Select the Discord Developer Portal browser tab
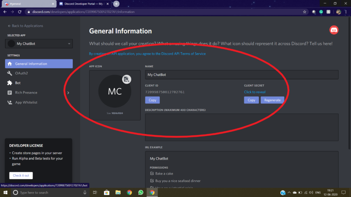The width and height of the screenshot is (351, 197). click(84, 4)
